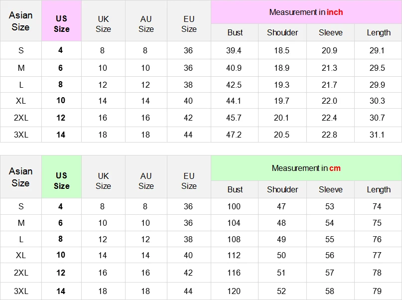Click Bust value 120 in cm table
402x300 pixels.
click(x=234, y=291)
